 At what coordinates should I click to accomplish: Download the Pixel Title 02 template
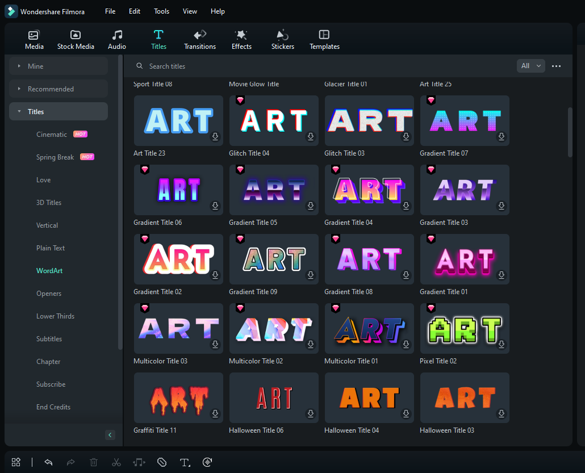coord(501,344)
